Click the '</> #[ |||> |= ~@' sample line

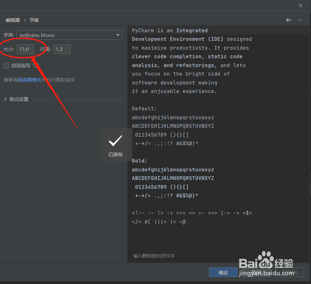click(x=159, y=222)
